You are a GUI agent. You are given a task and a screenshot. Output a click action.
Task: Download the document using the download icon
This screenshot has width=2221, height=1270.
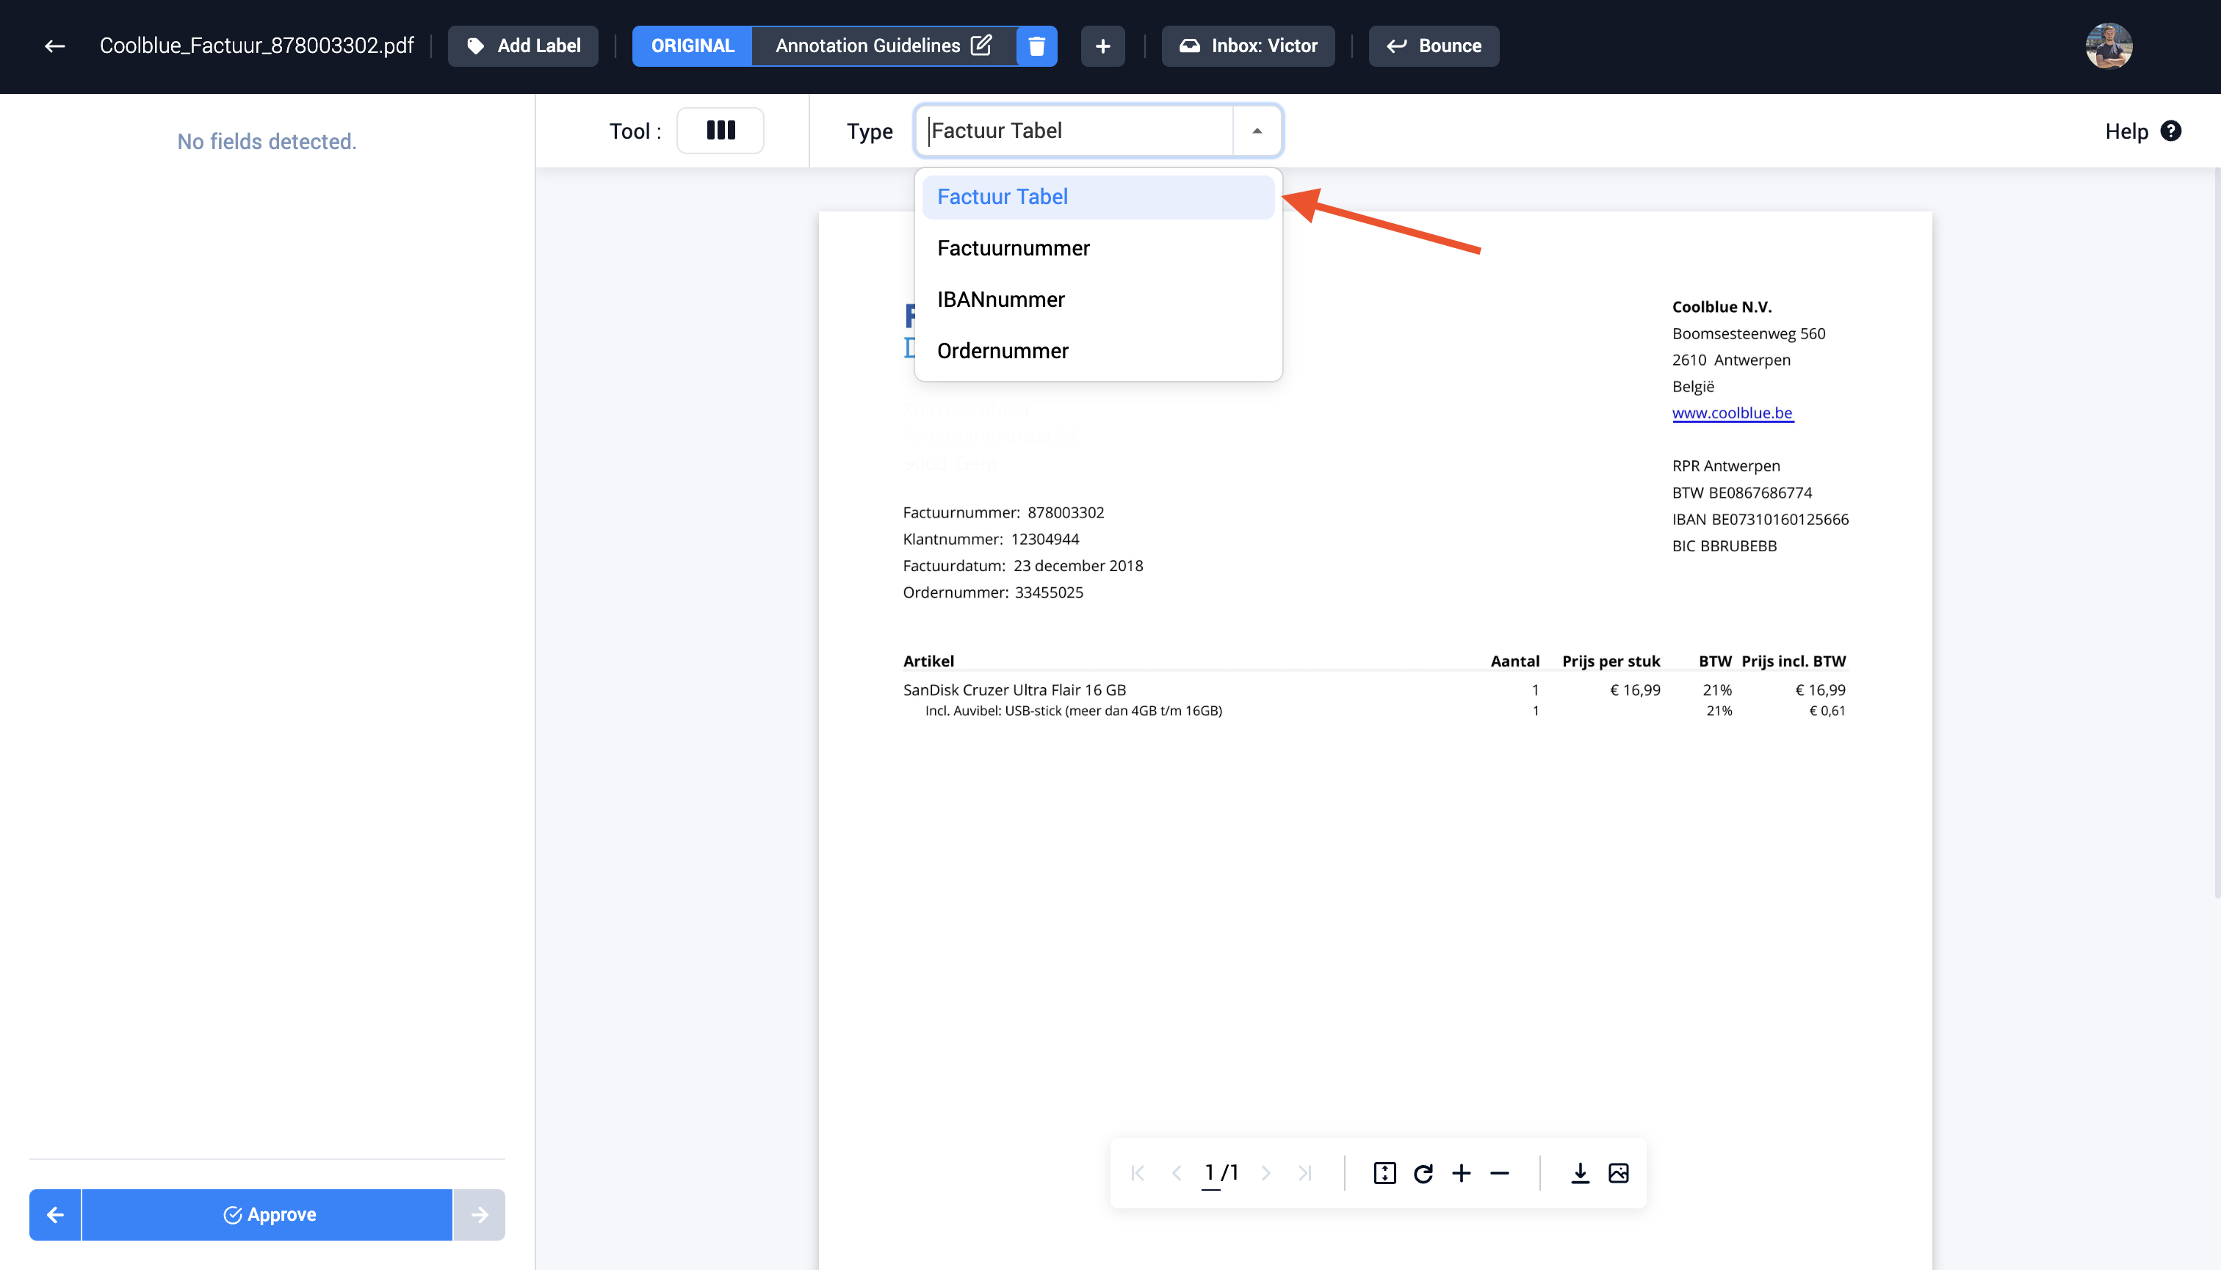1580,1173
